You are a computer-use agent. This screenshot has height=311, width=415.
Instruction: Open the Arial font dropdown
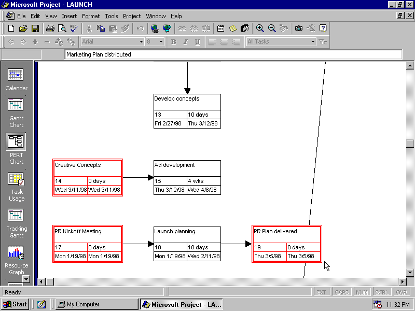pos(141,42)
